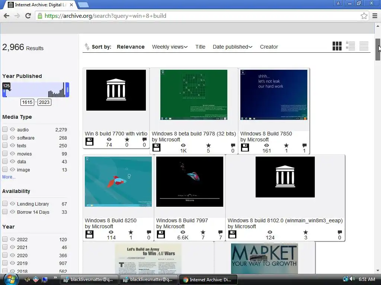Check the texts media type checkbox
Image resolution: width=381 pixels, height=285 pixels.
[x=5, y=145]
